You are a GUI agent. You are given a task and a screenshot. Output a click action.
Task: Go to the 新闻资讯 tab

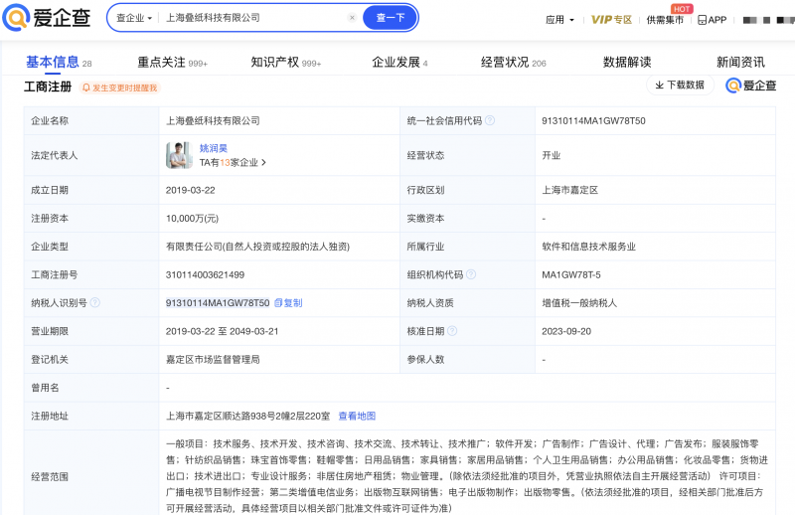pos(740,63)
